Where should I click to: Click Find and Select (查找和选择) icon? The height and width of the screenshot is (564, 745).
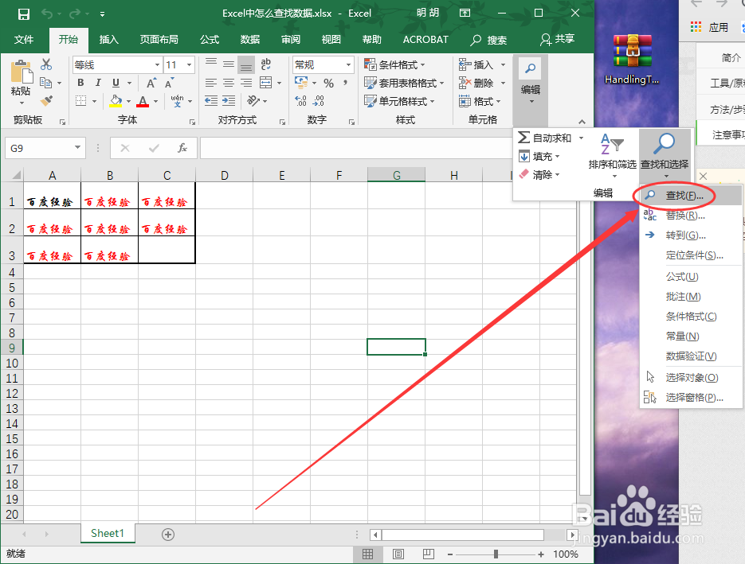[665, 143]
